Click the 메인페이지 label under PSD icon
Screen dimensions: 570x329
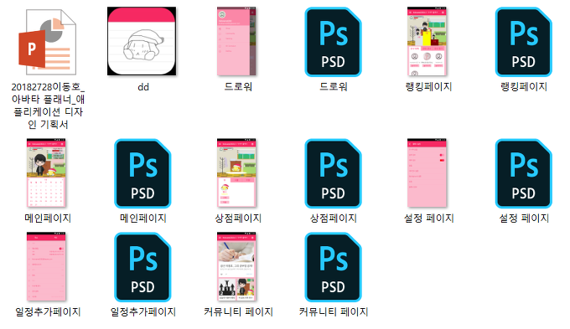click(142, 218)
